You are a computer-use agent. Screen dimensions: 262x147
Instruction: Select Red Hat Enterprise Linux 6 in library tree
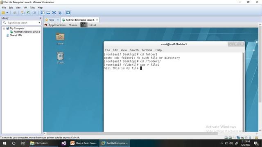(27, 32)
